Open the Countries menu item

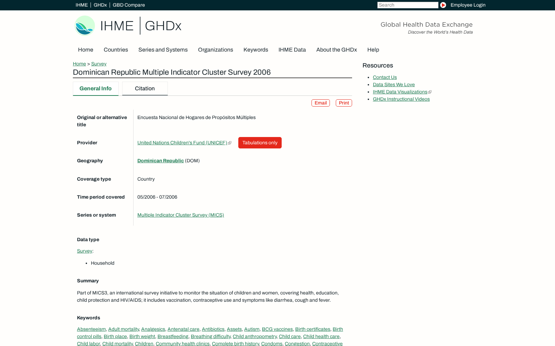click(116, 49)
